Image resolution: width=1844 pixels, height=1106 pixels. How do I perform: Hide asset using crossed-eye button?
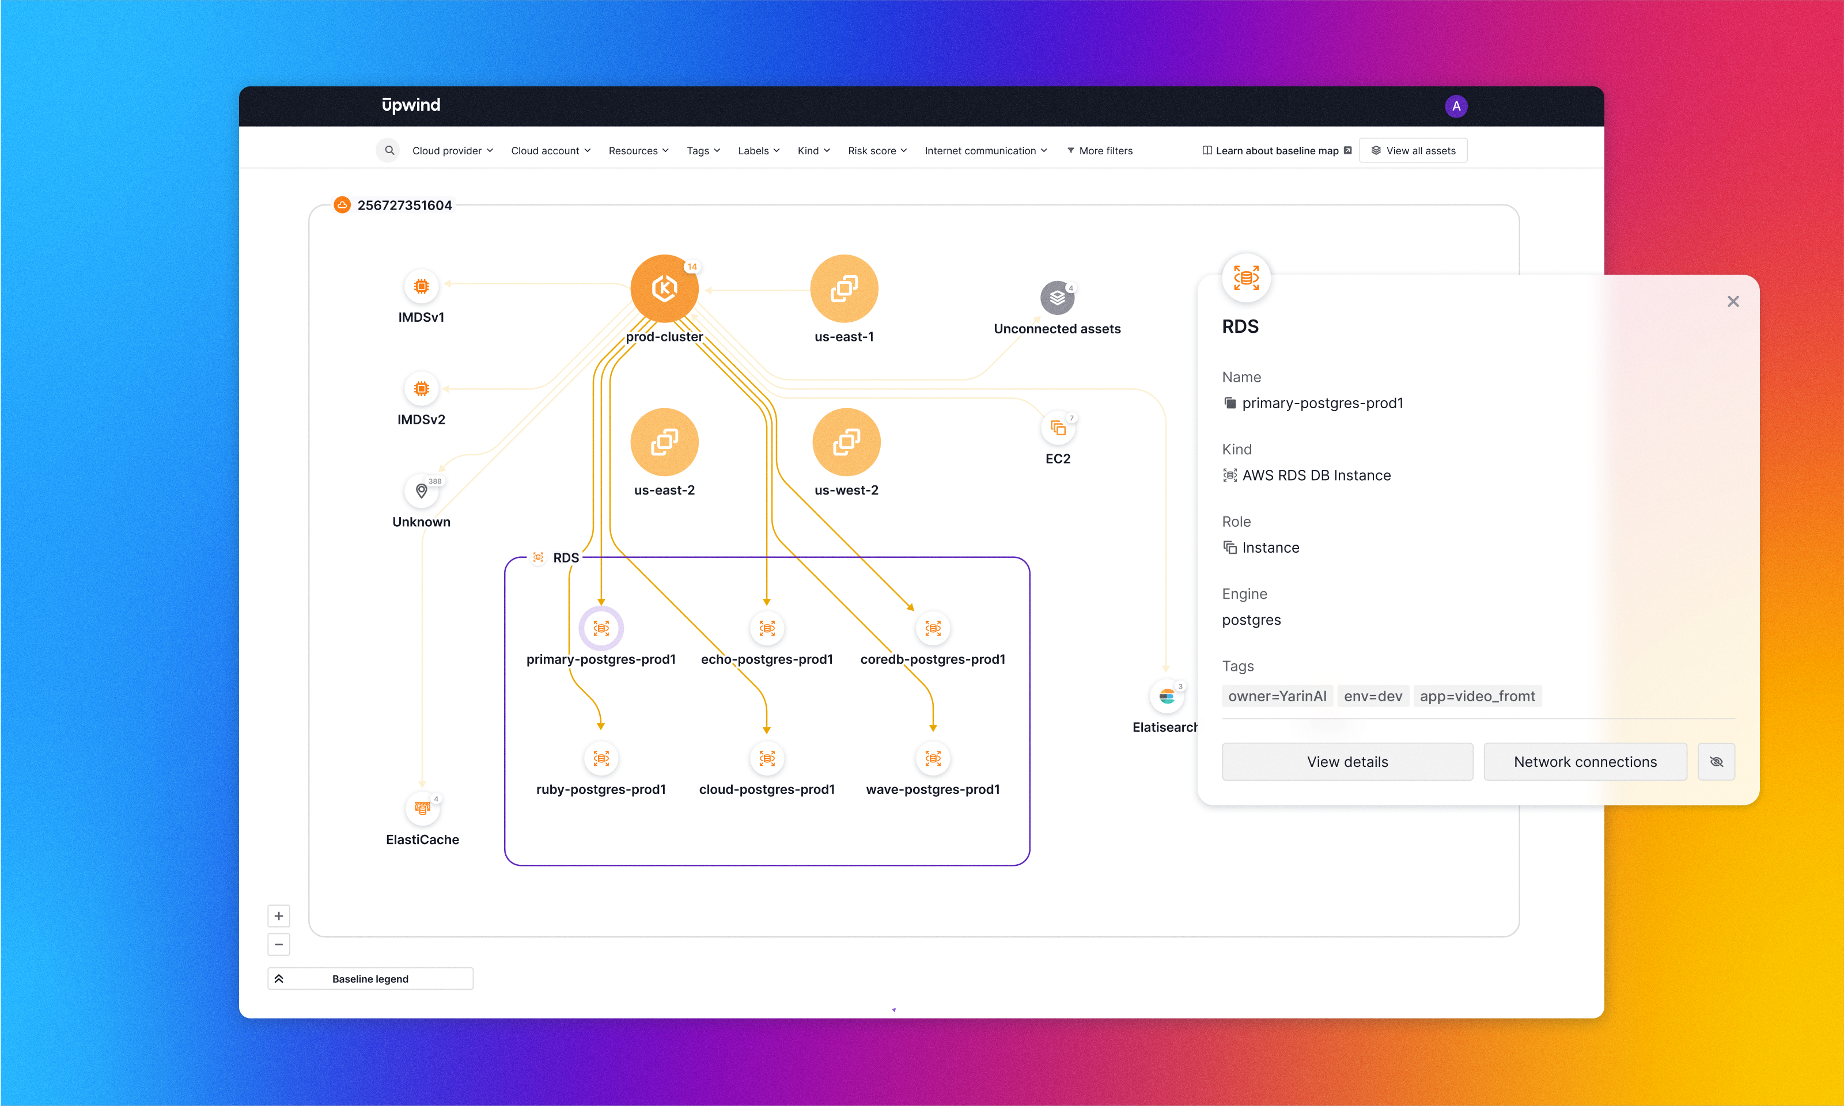pos(1716,762)
